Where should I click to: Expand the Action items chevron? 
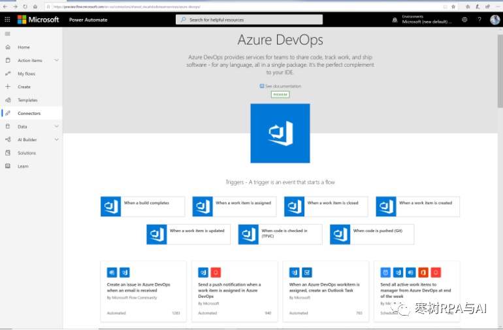click(56, 60)
